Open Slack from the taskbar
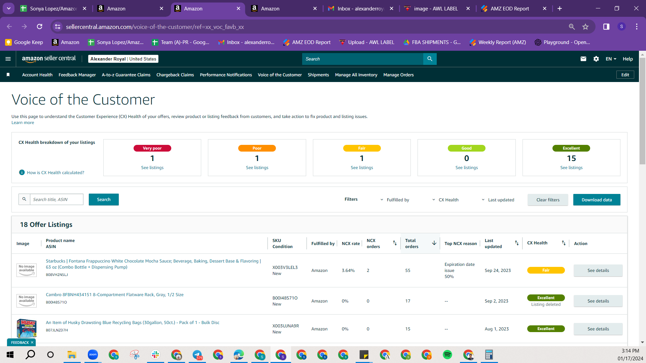 (x=155, y=355)
